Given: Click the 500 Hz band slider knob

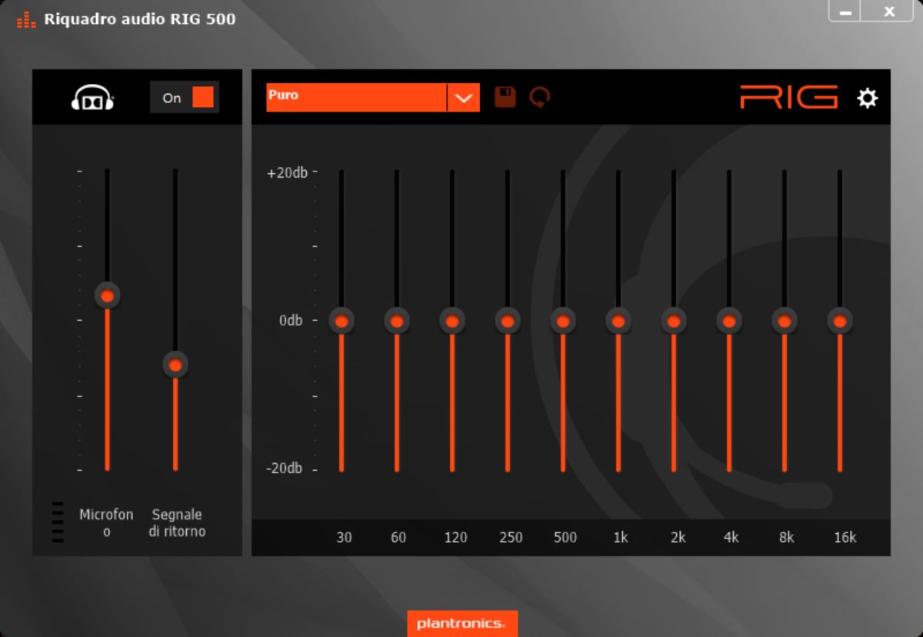Looking at the screenshot, I should pos(563,321).
